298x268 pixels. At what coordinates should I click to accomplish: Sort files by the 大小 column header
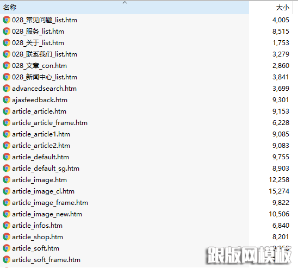pyautogui.click(x=282, y=8)
